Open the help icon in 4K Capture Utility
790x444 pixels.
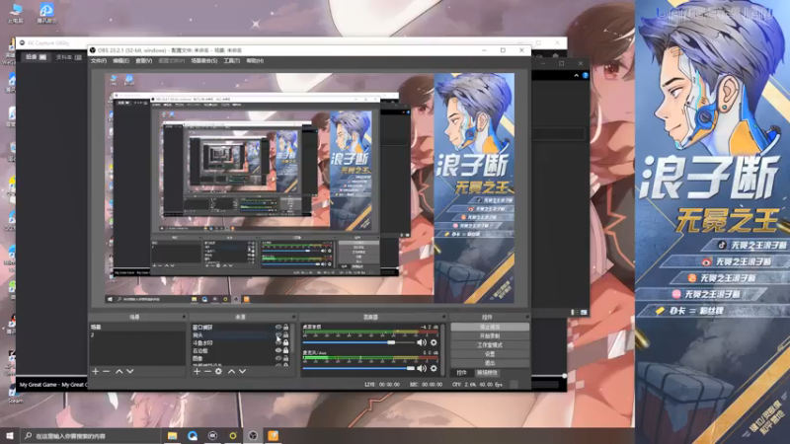pyautogui.click(x=585, y=76)
